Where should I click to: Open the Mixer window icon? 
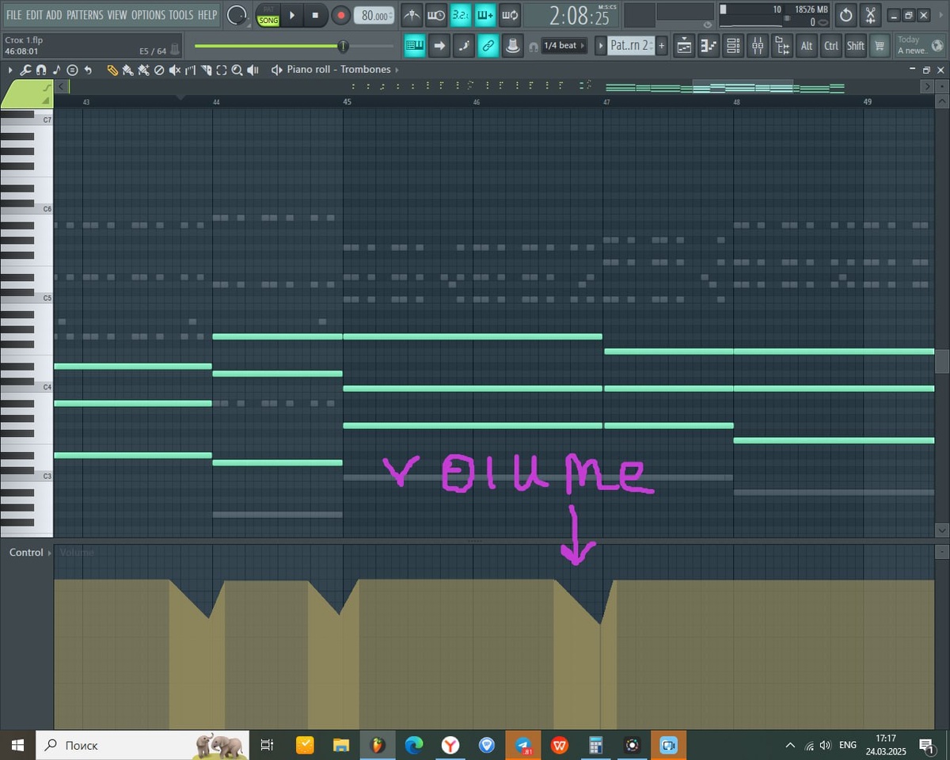758,46
